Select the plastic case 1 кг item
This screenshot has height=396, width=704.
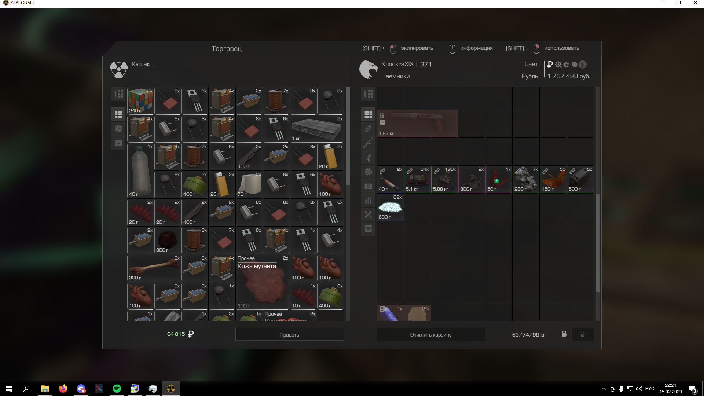317,129
